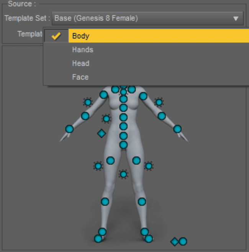
Task: Click the collar control point on screen-left
Action: point(115,90)
